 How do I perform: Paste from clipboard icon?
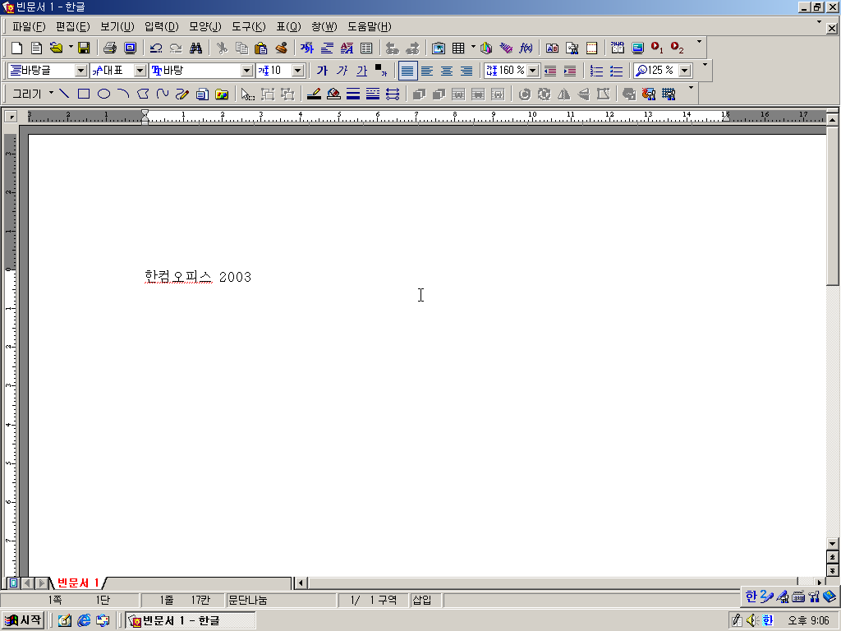(x=261, y=48)
